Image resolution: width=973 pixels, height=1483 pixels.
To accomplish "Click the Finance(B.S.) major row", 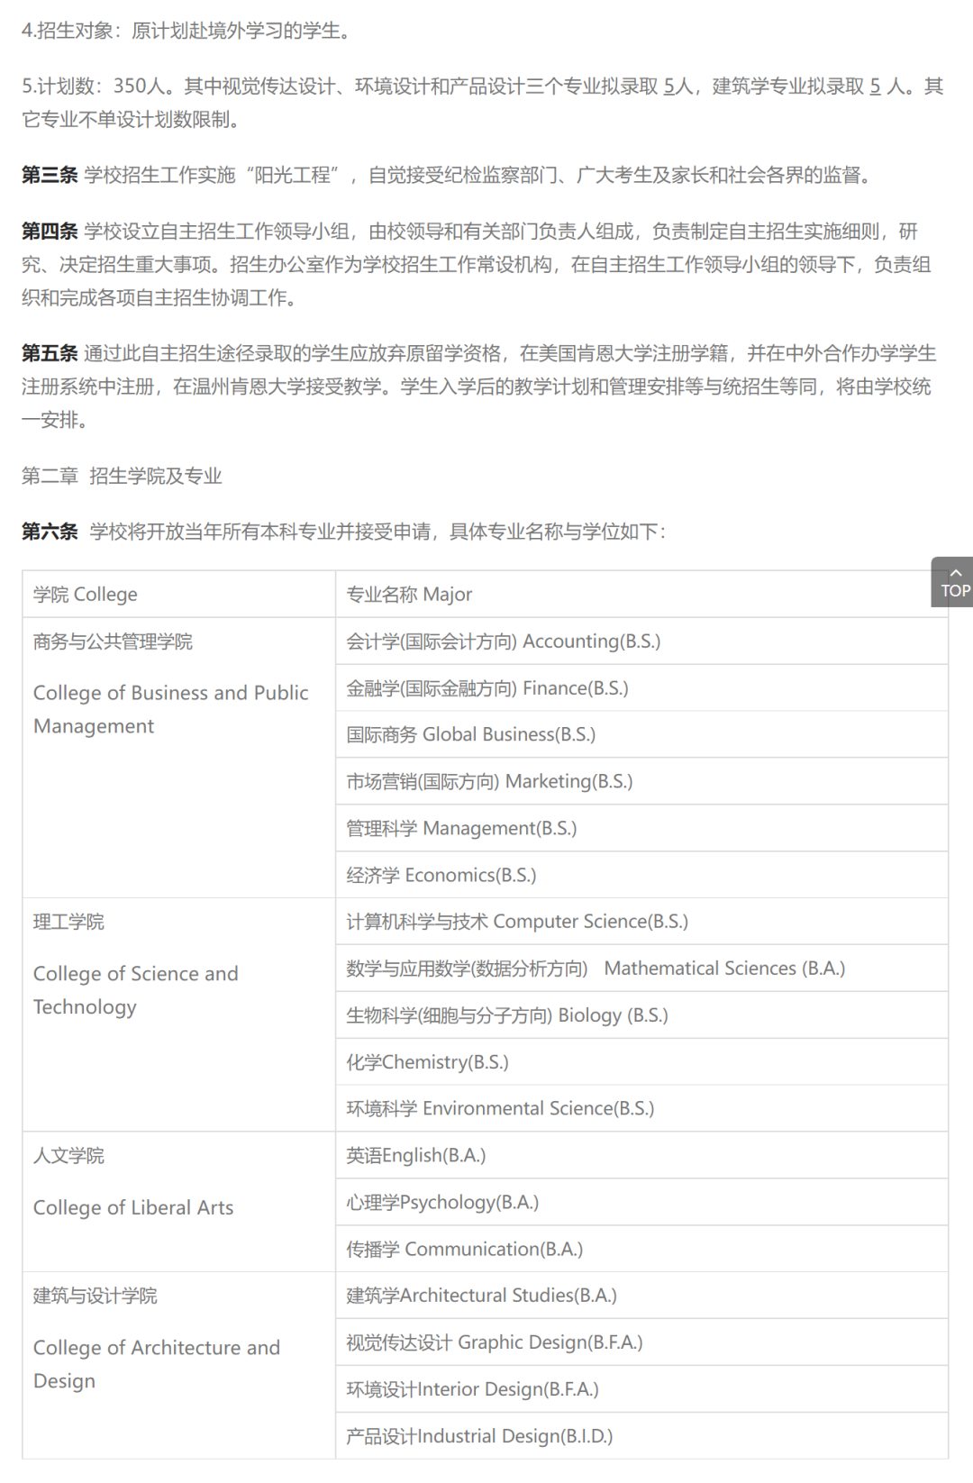I will pos(641,688).
